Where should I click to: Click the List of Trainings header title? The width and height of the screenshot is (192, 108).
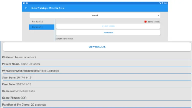(x=48, y=8)
